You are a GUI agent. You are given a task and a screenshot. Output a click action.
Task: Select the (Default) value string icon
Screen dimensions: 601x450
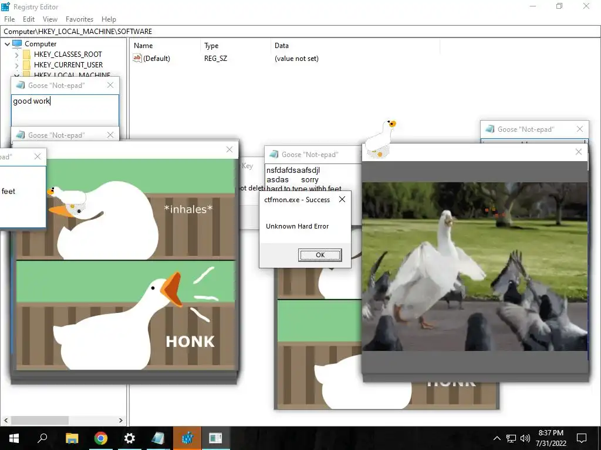[137, 58]
